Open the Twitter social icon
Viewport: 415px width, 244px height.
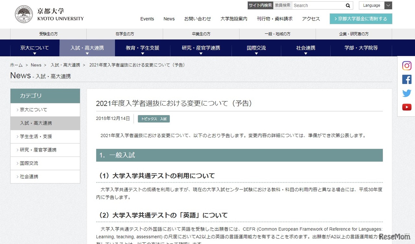point(407,93)
